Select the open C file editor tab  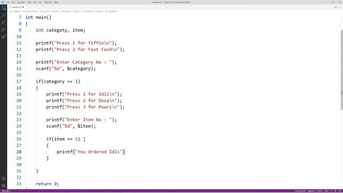[x=17, y=7]
